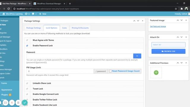This screenshot has height=107, width=190.
Task: Collapse the Additional Previews panel
Action: [186, 63]
